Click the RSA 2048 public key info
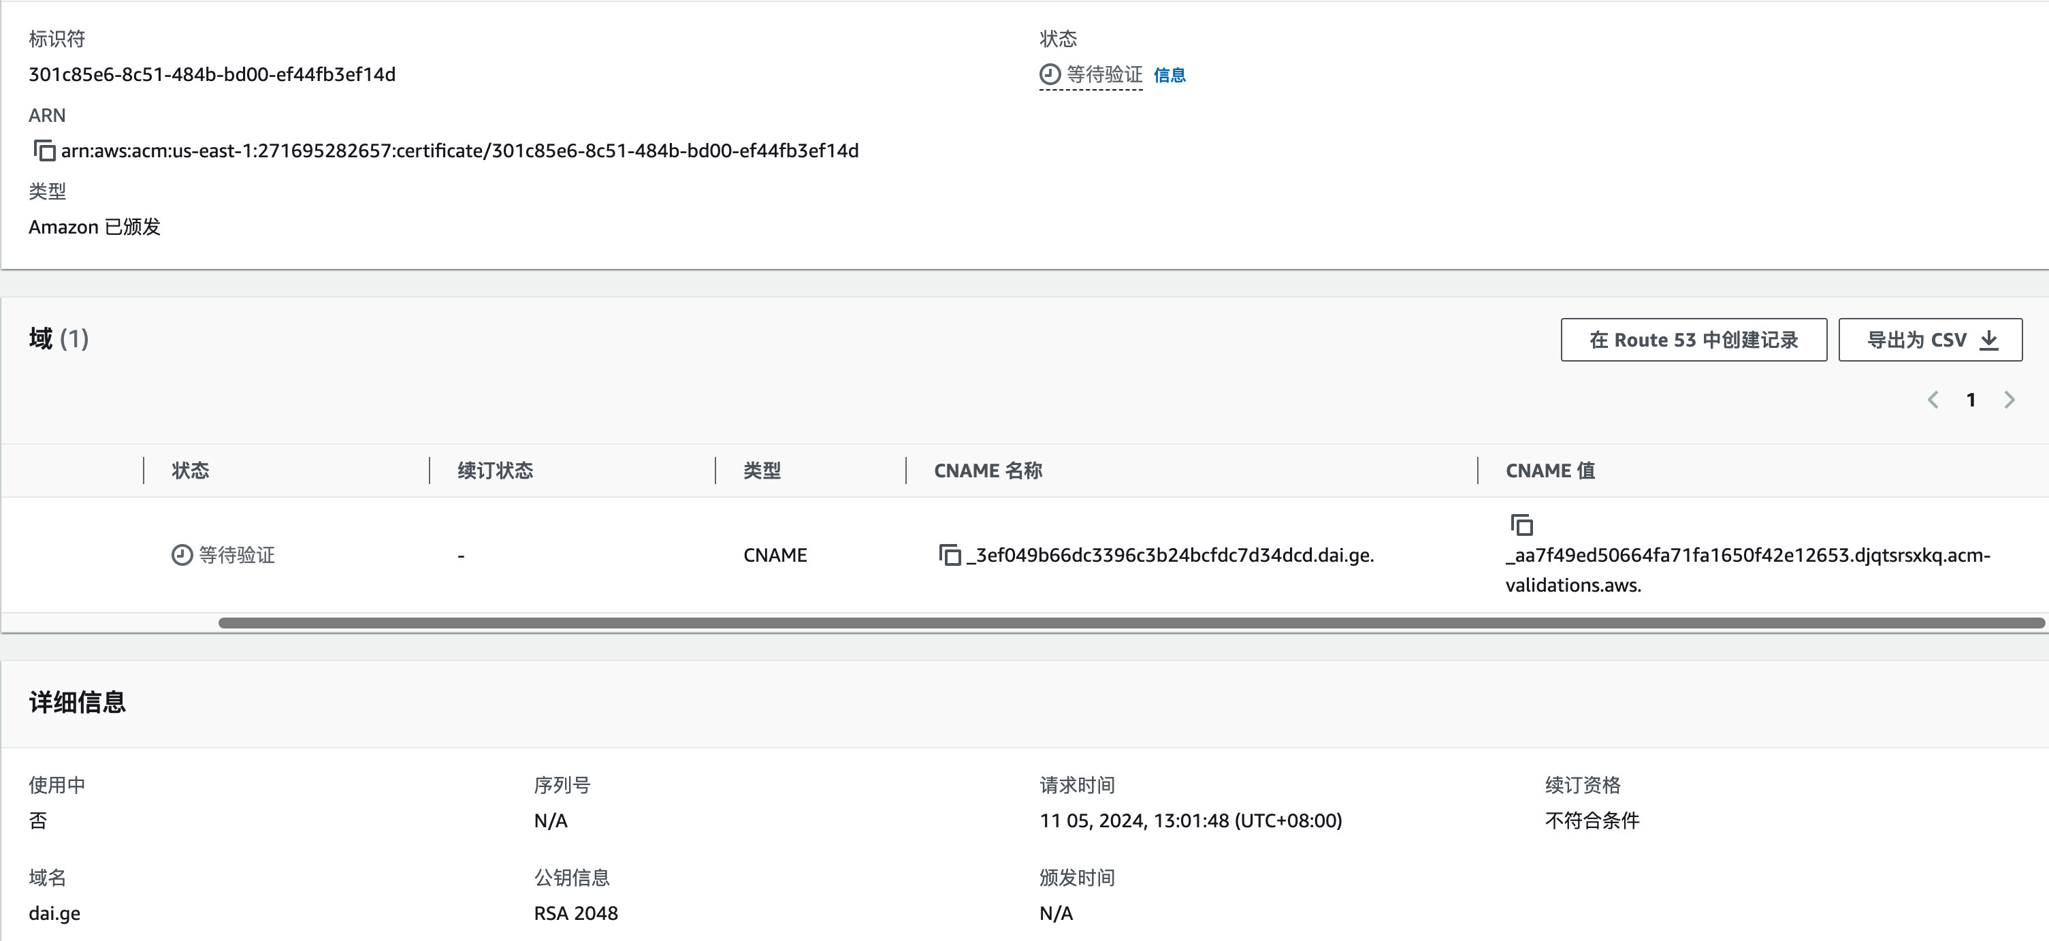The height and width of the screenshot is (941, 2049). (x=576, y=912)
